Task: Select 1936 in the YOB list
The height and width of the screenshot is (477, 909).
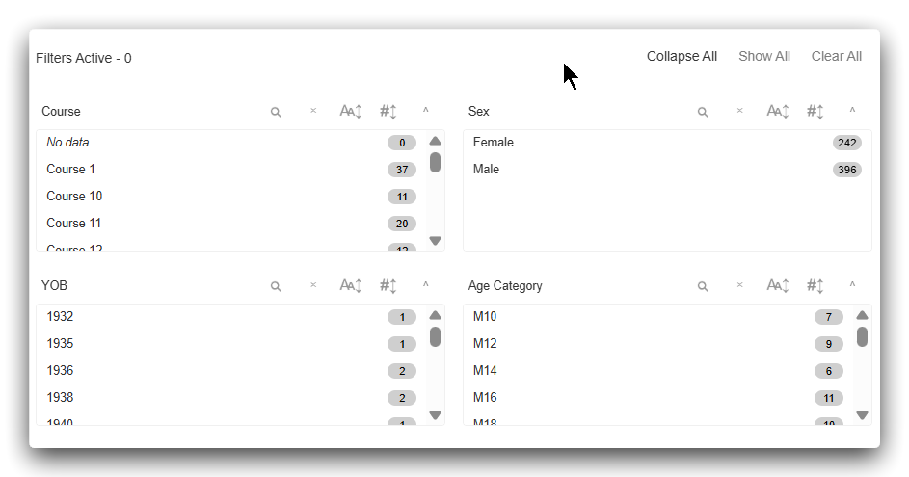Action: tap(60, 371)
